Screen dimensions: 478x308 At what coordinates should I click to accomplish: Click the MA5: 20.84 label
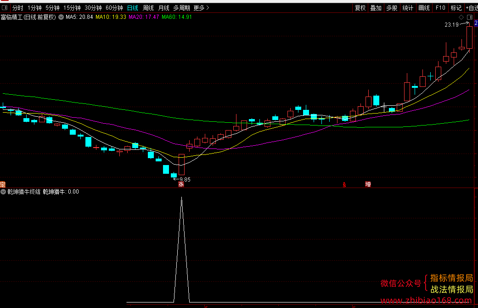tap(79, 17)
